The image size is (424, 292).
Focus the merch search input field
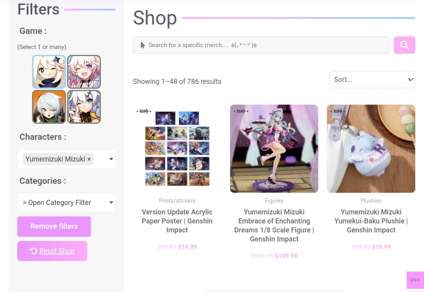(x=261, y=45)
